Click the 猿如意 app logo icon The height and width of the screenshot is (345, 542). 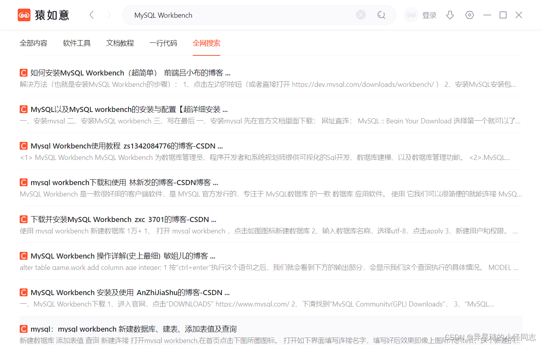(x=24, y=15)
